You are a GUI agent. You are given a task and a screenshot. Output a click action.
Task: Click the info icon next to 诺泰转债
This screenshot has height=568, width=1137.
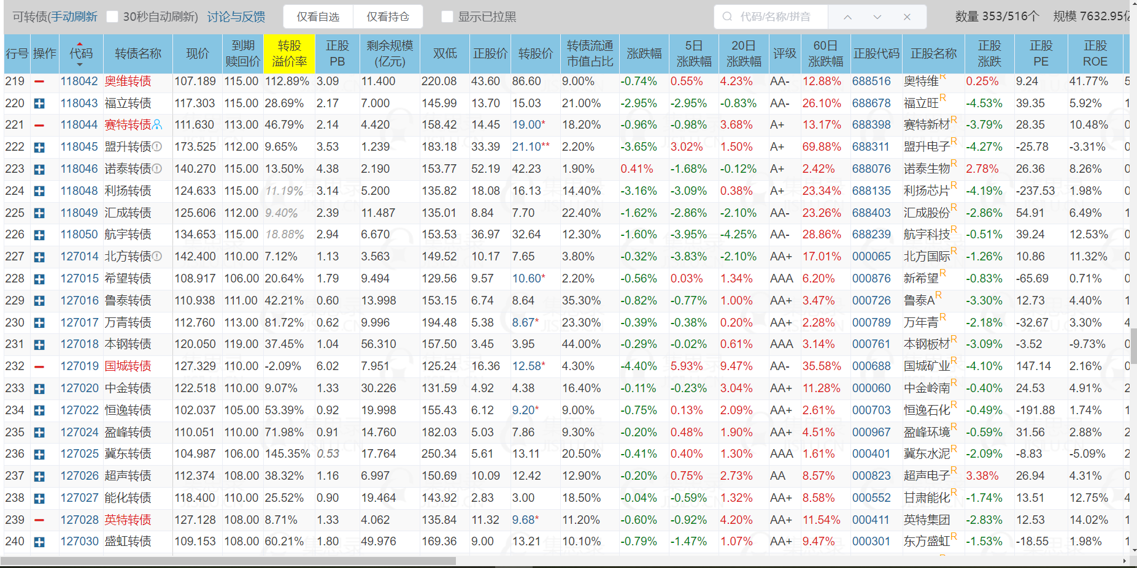pyautogui.click(x=157, y=169)
